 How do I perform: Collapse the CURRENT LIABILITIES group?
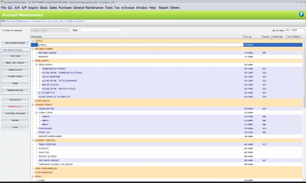click(33, 141)
